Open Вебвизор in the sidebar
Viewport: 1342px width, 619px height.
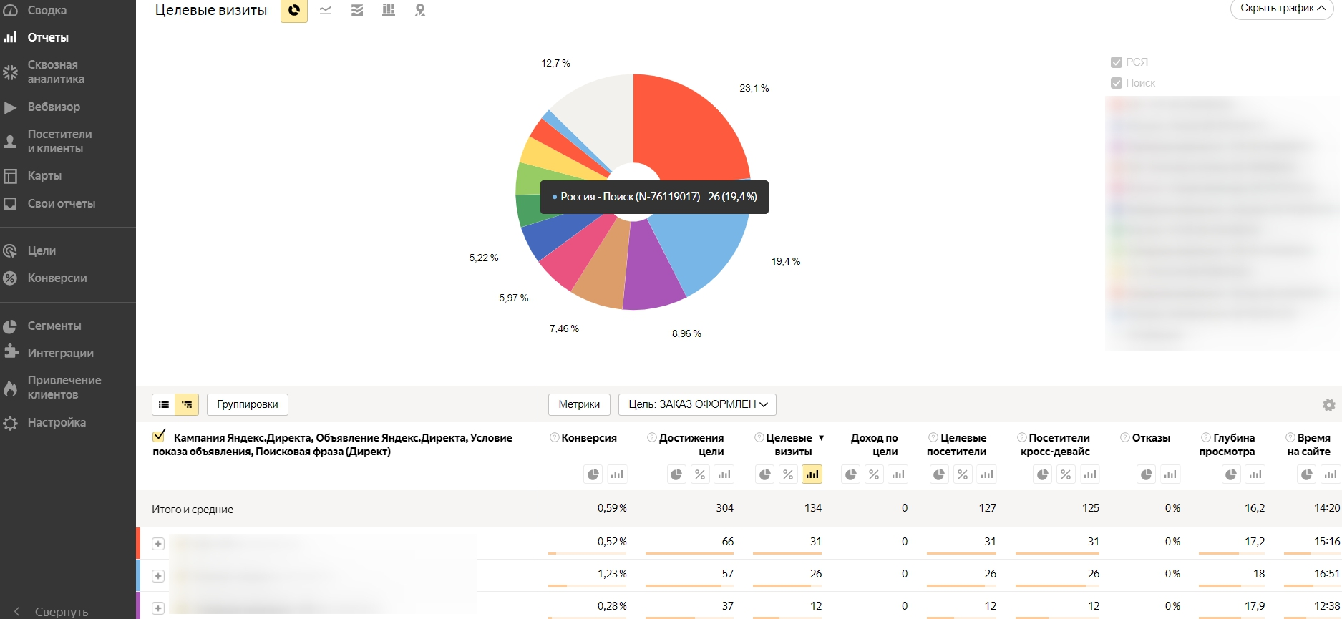pos(54,107)
